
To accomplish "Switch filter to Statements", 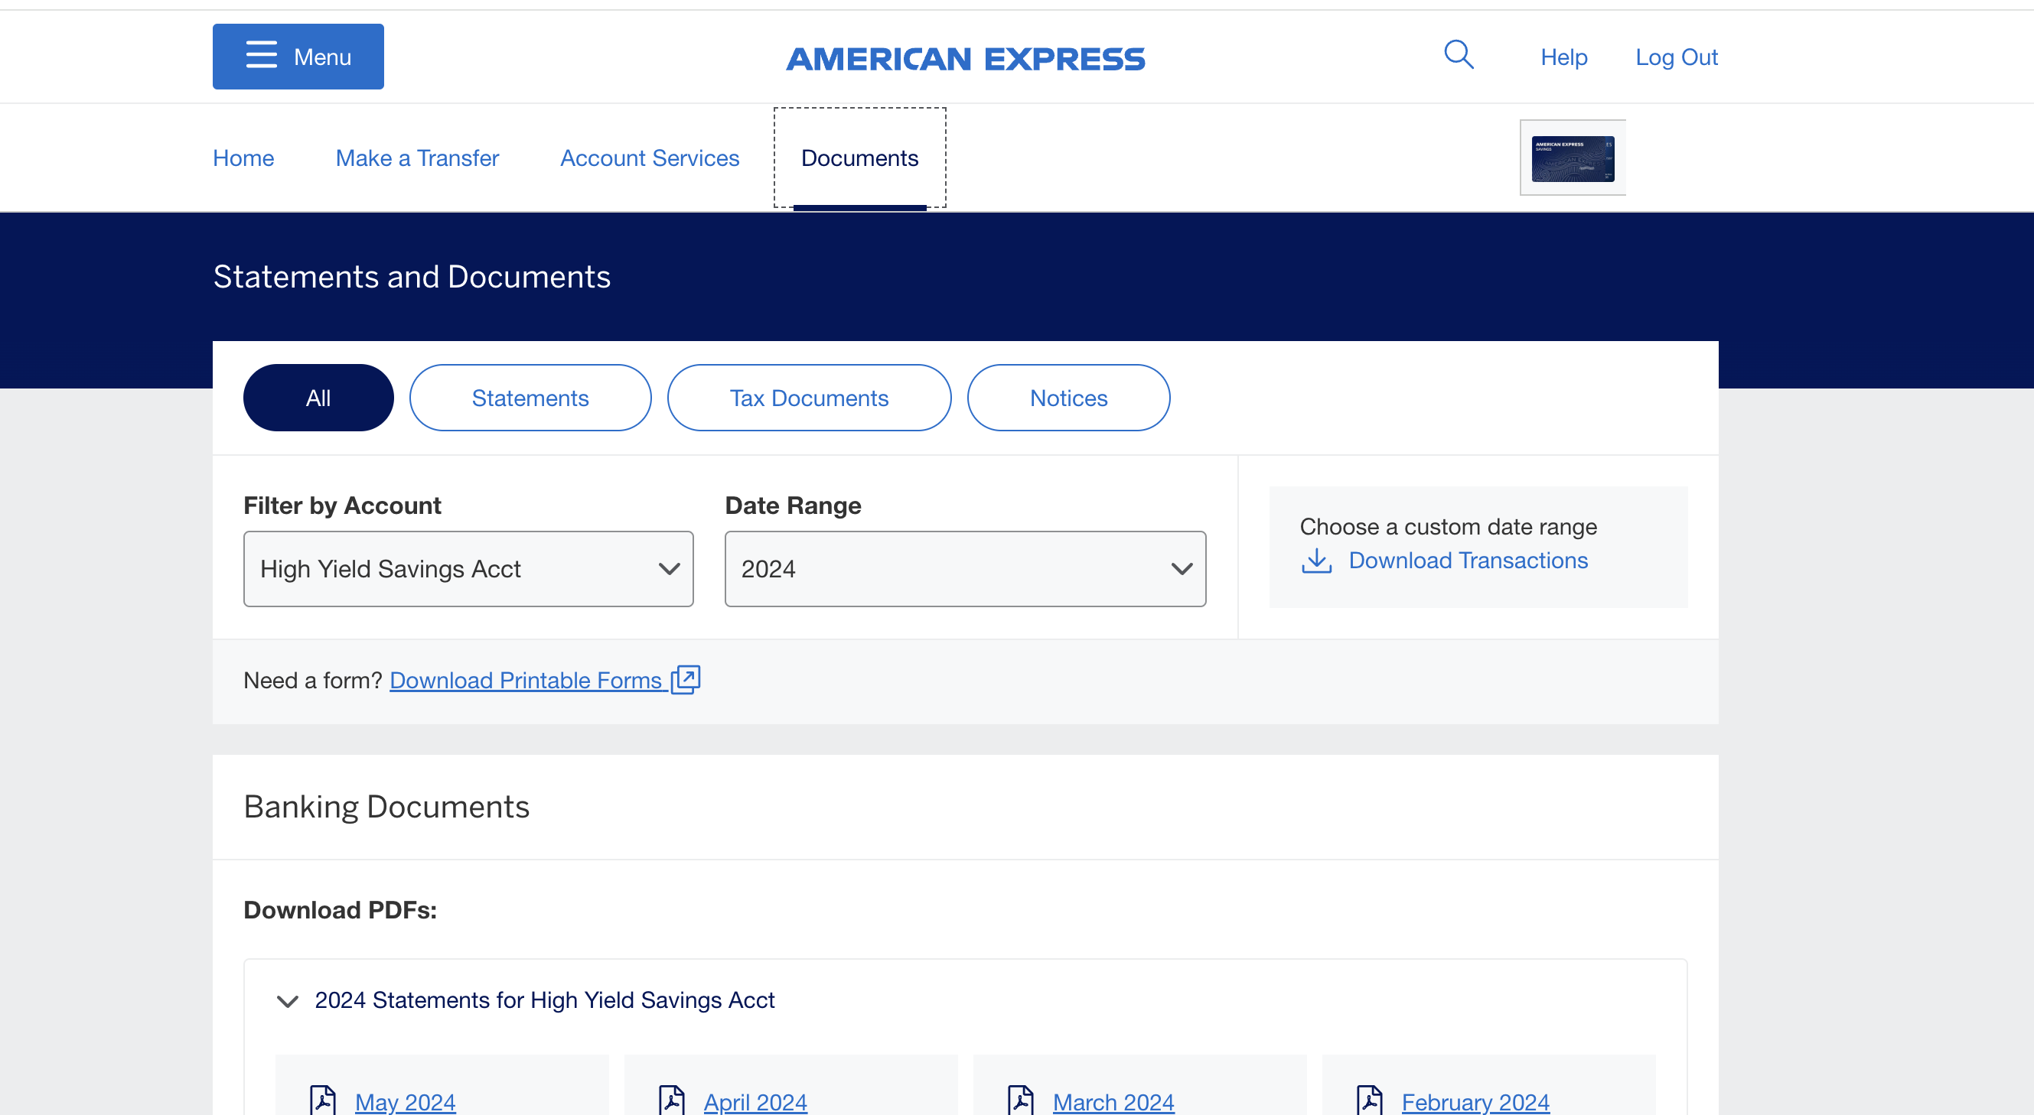I will [530, 398].
